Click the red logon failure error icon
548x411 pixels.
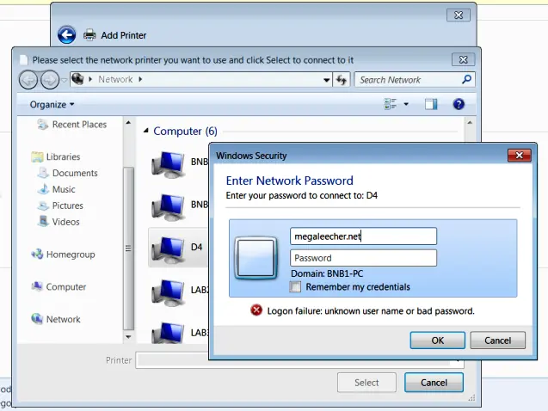coord(256,310)
